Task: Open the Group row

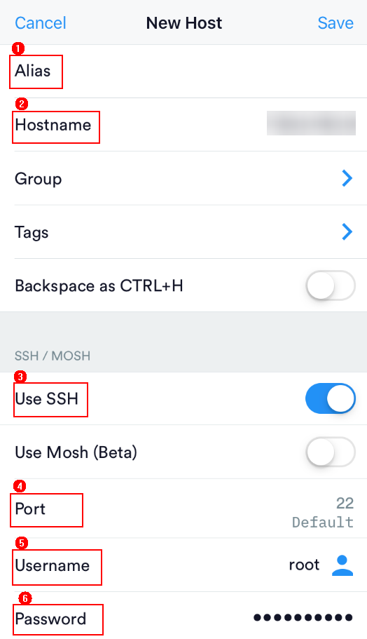Action: click(x=183, y=178)
